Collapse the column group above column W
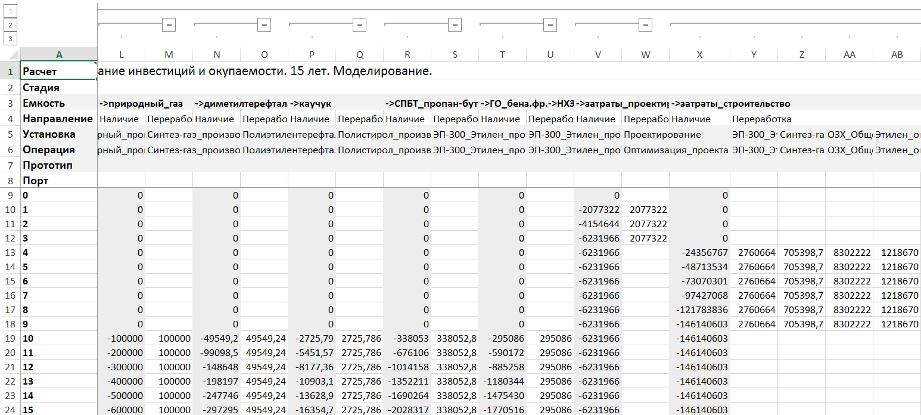921x415 pixels. pyautogui.click(x=645, y=25)
